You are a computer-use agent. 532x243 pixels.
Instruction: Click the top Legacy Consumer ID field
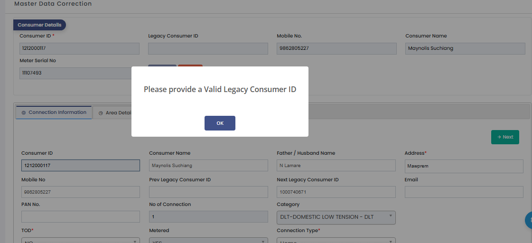coord(208,48)
